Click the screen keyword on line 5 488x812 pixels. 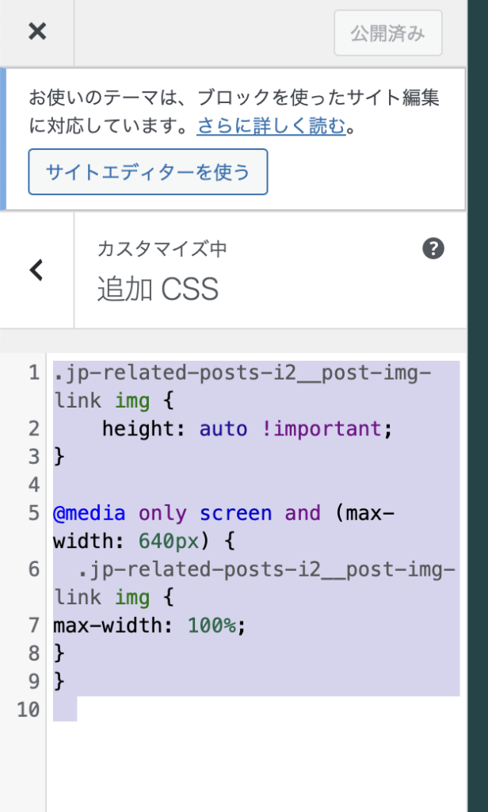pyautogui.click(x=235, y=513)
